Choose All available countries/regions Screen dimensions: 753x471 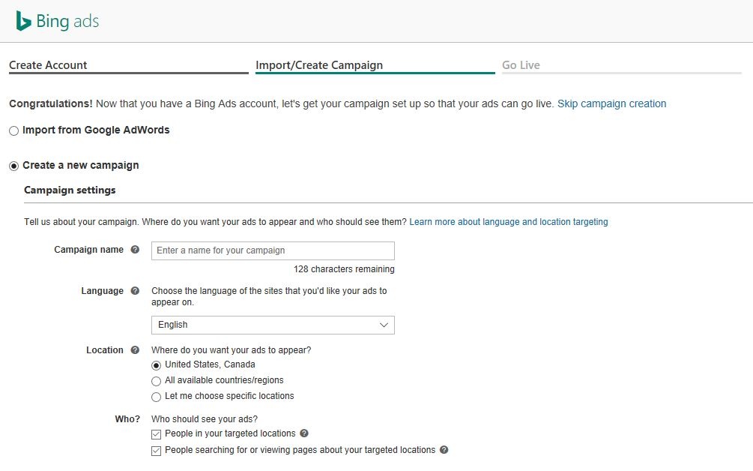[x=156, y=381]
